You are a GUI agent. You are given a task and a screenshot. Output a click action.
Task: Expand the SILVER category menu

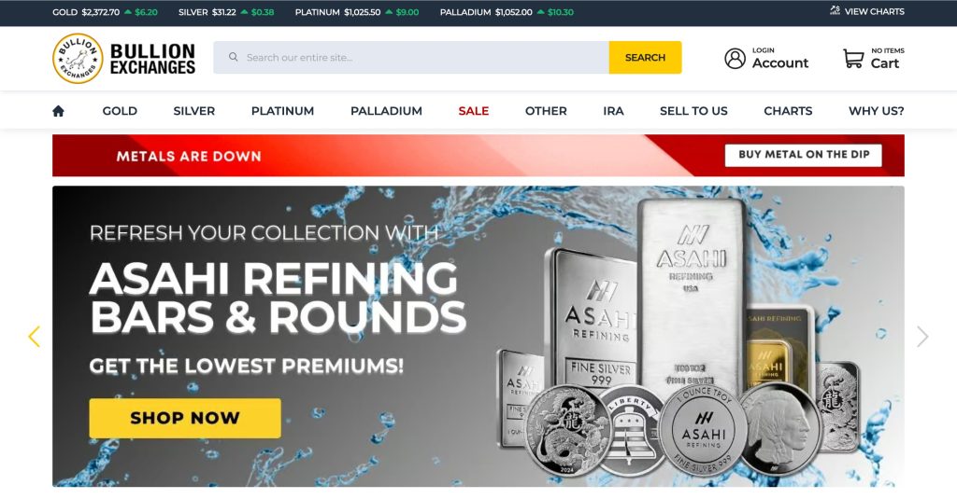[194, 111]
